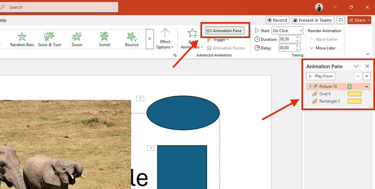
Task: Open the Trigger dropdown
Action: pos(218,39)
